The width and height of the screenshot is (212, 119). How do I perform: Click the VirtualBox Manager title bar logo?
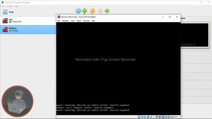click(2, 2)
